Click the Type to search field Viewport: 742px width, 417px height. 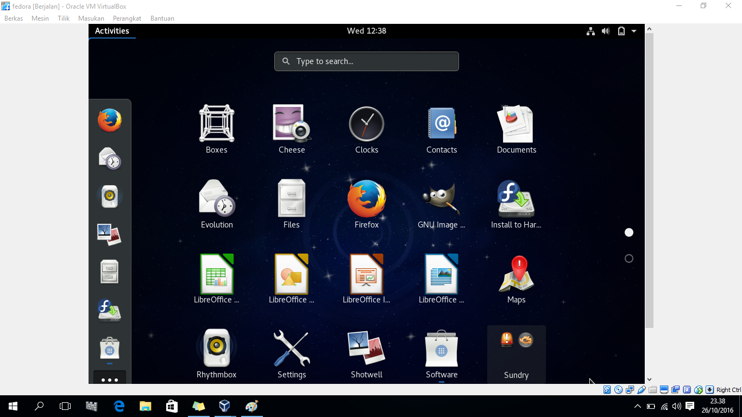(367, 61)
